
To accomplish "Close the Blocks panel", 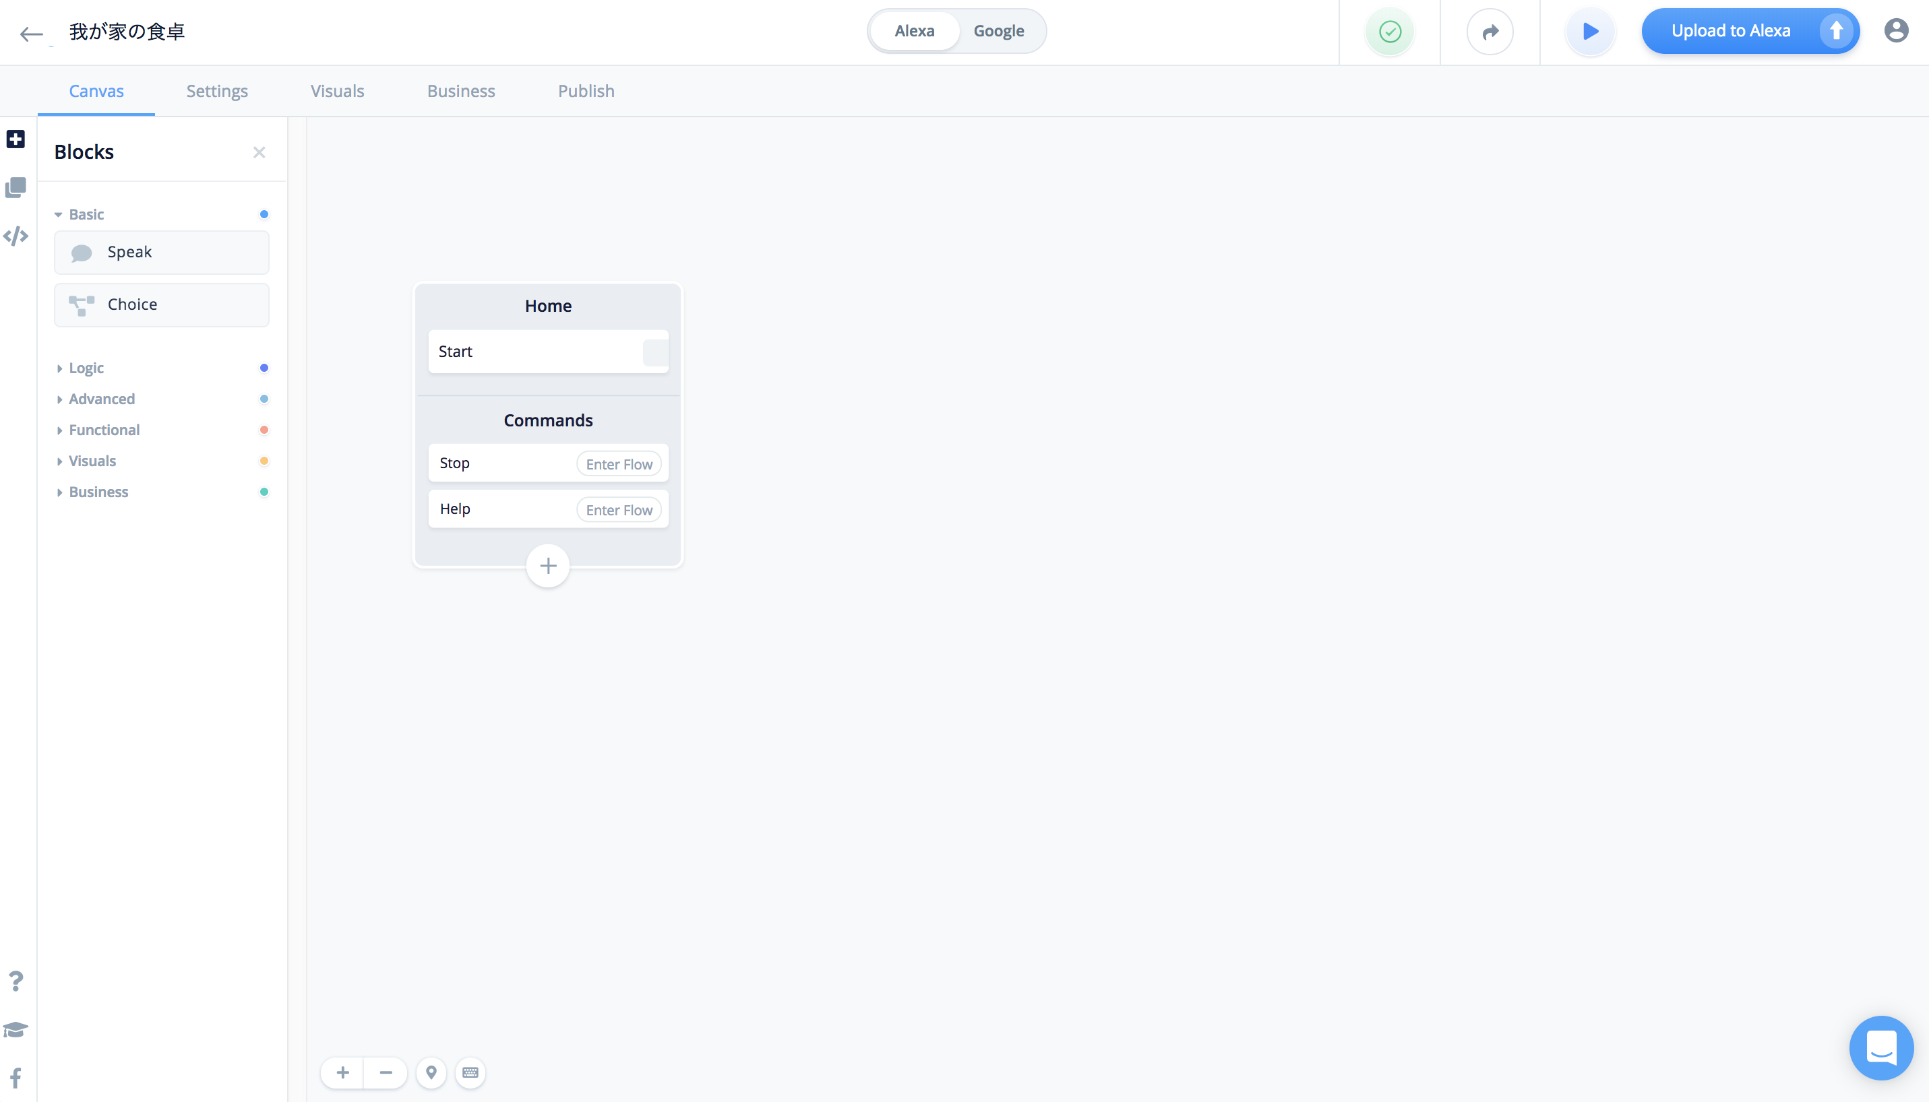I will tap(259, 152).
